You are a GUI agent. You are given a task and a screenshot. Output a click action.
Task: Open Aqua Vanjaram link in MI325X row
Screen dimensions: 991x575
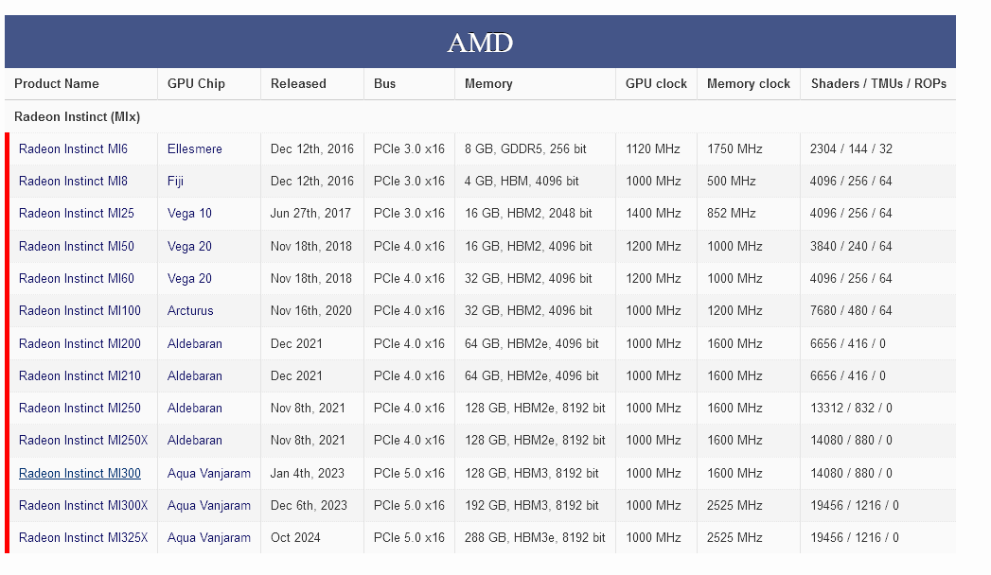point(209,537)
